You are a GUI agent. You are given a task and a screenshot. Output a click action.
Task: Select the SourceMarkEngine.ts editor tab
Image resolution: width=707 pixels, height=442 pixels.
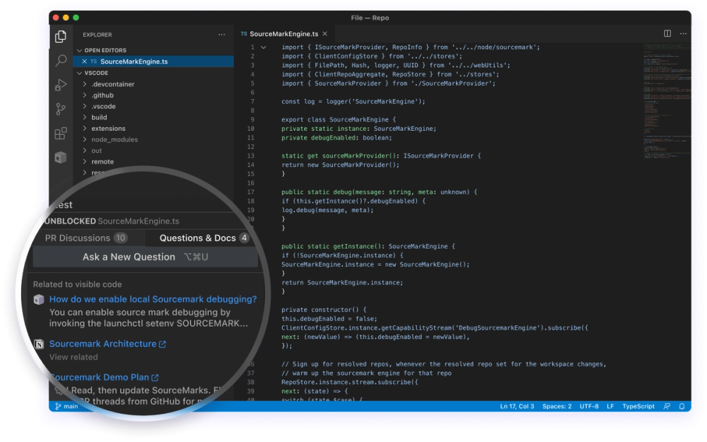284,34
